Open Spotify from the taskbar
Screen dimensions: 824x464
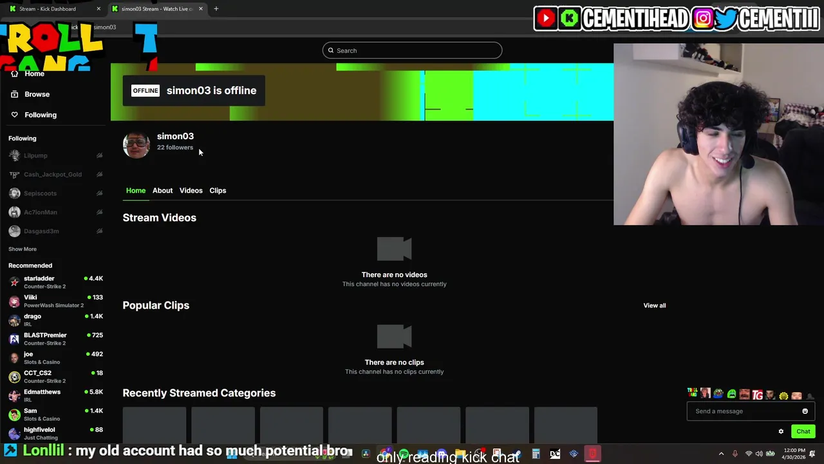pyautogui.click(x=404, y=454)
